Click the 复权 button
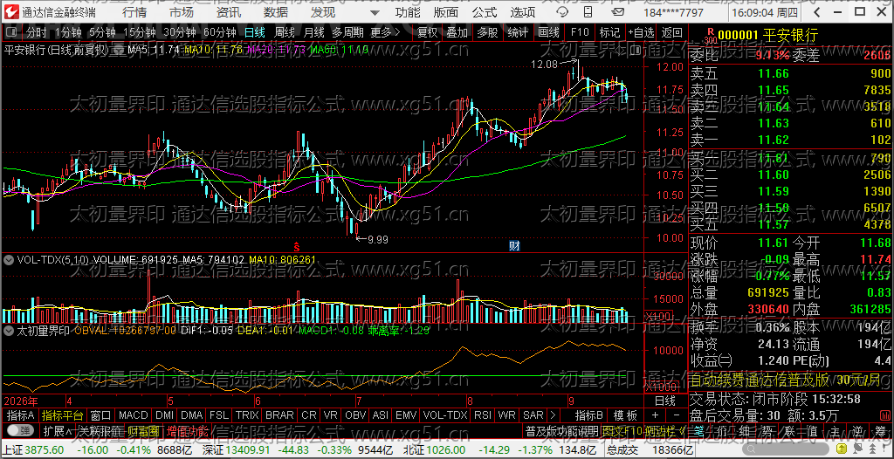 (x=428, y=33)
